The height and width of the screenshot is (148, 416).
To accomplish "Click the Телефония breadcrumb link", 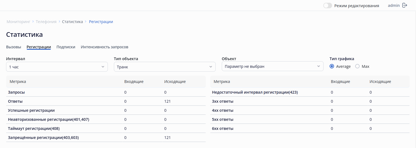I will tap(46, 22).
